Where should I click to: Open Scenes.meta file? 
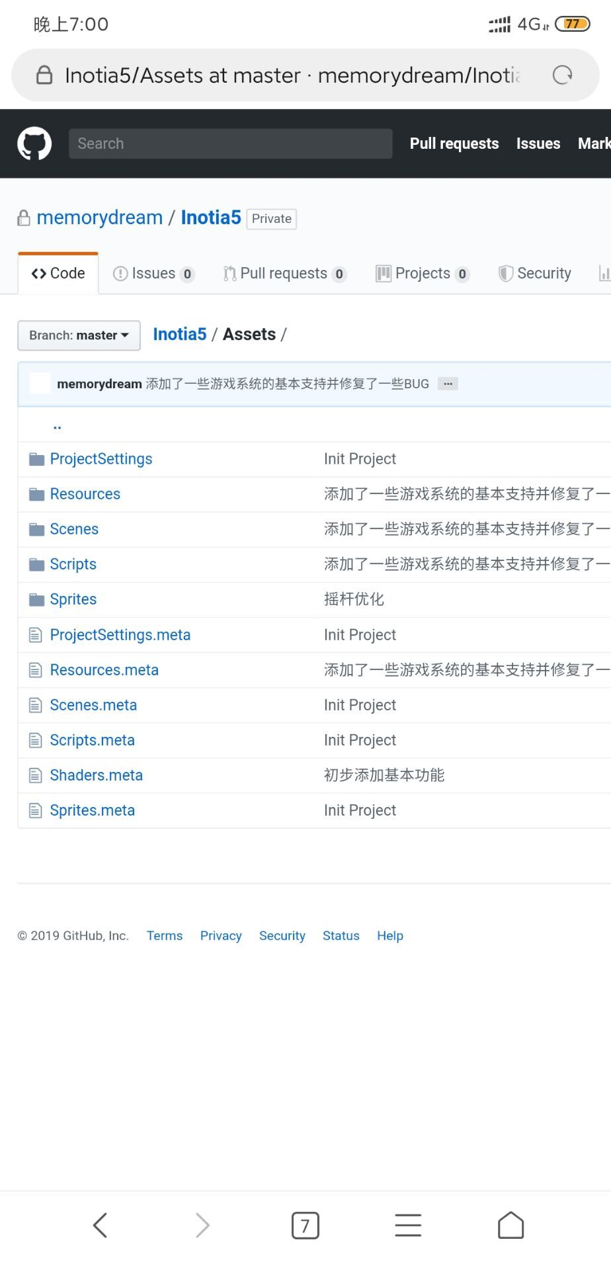click(x=93, y=705)
